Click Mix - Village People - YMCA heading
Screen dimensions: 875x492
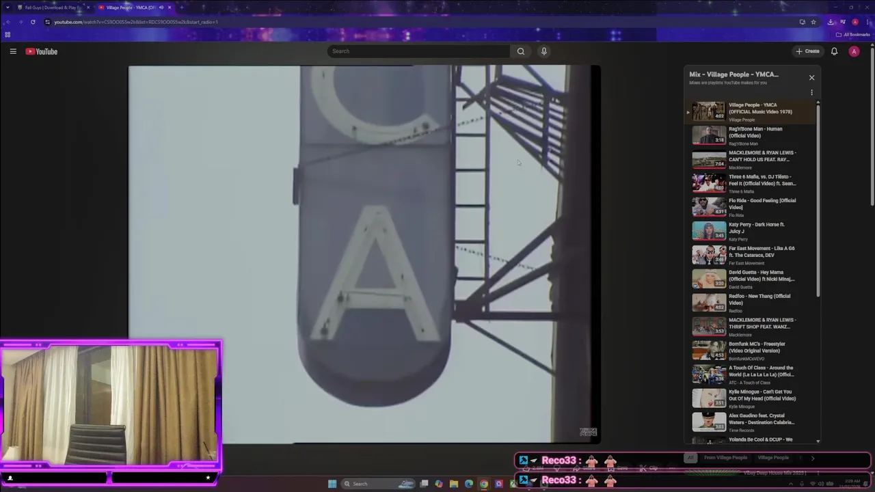point(733,74)
